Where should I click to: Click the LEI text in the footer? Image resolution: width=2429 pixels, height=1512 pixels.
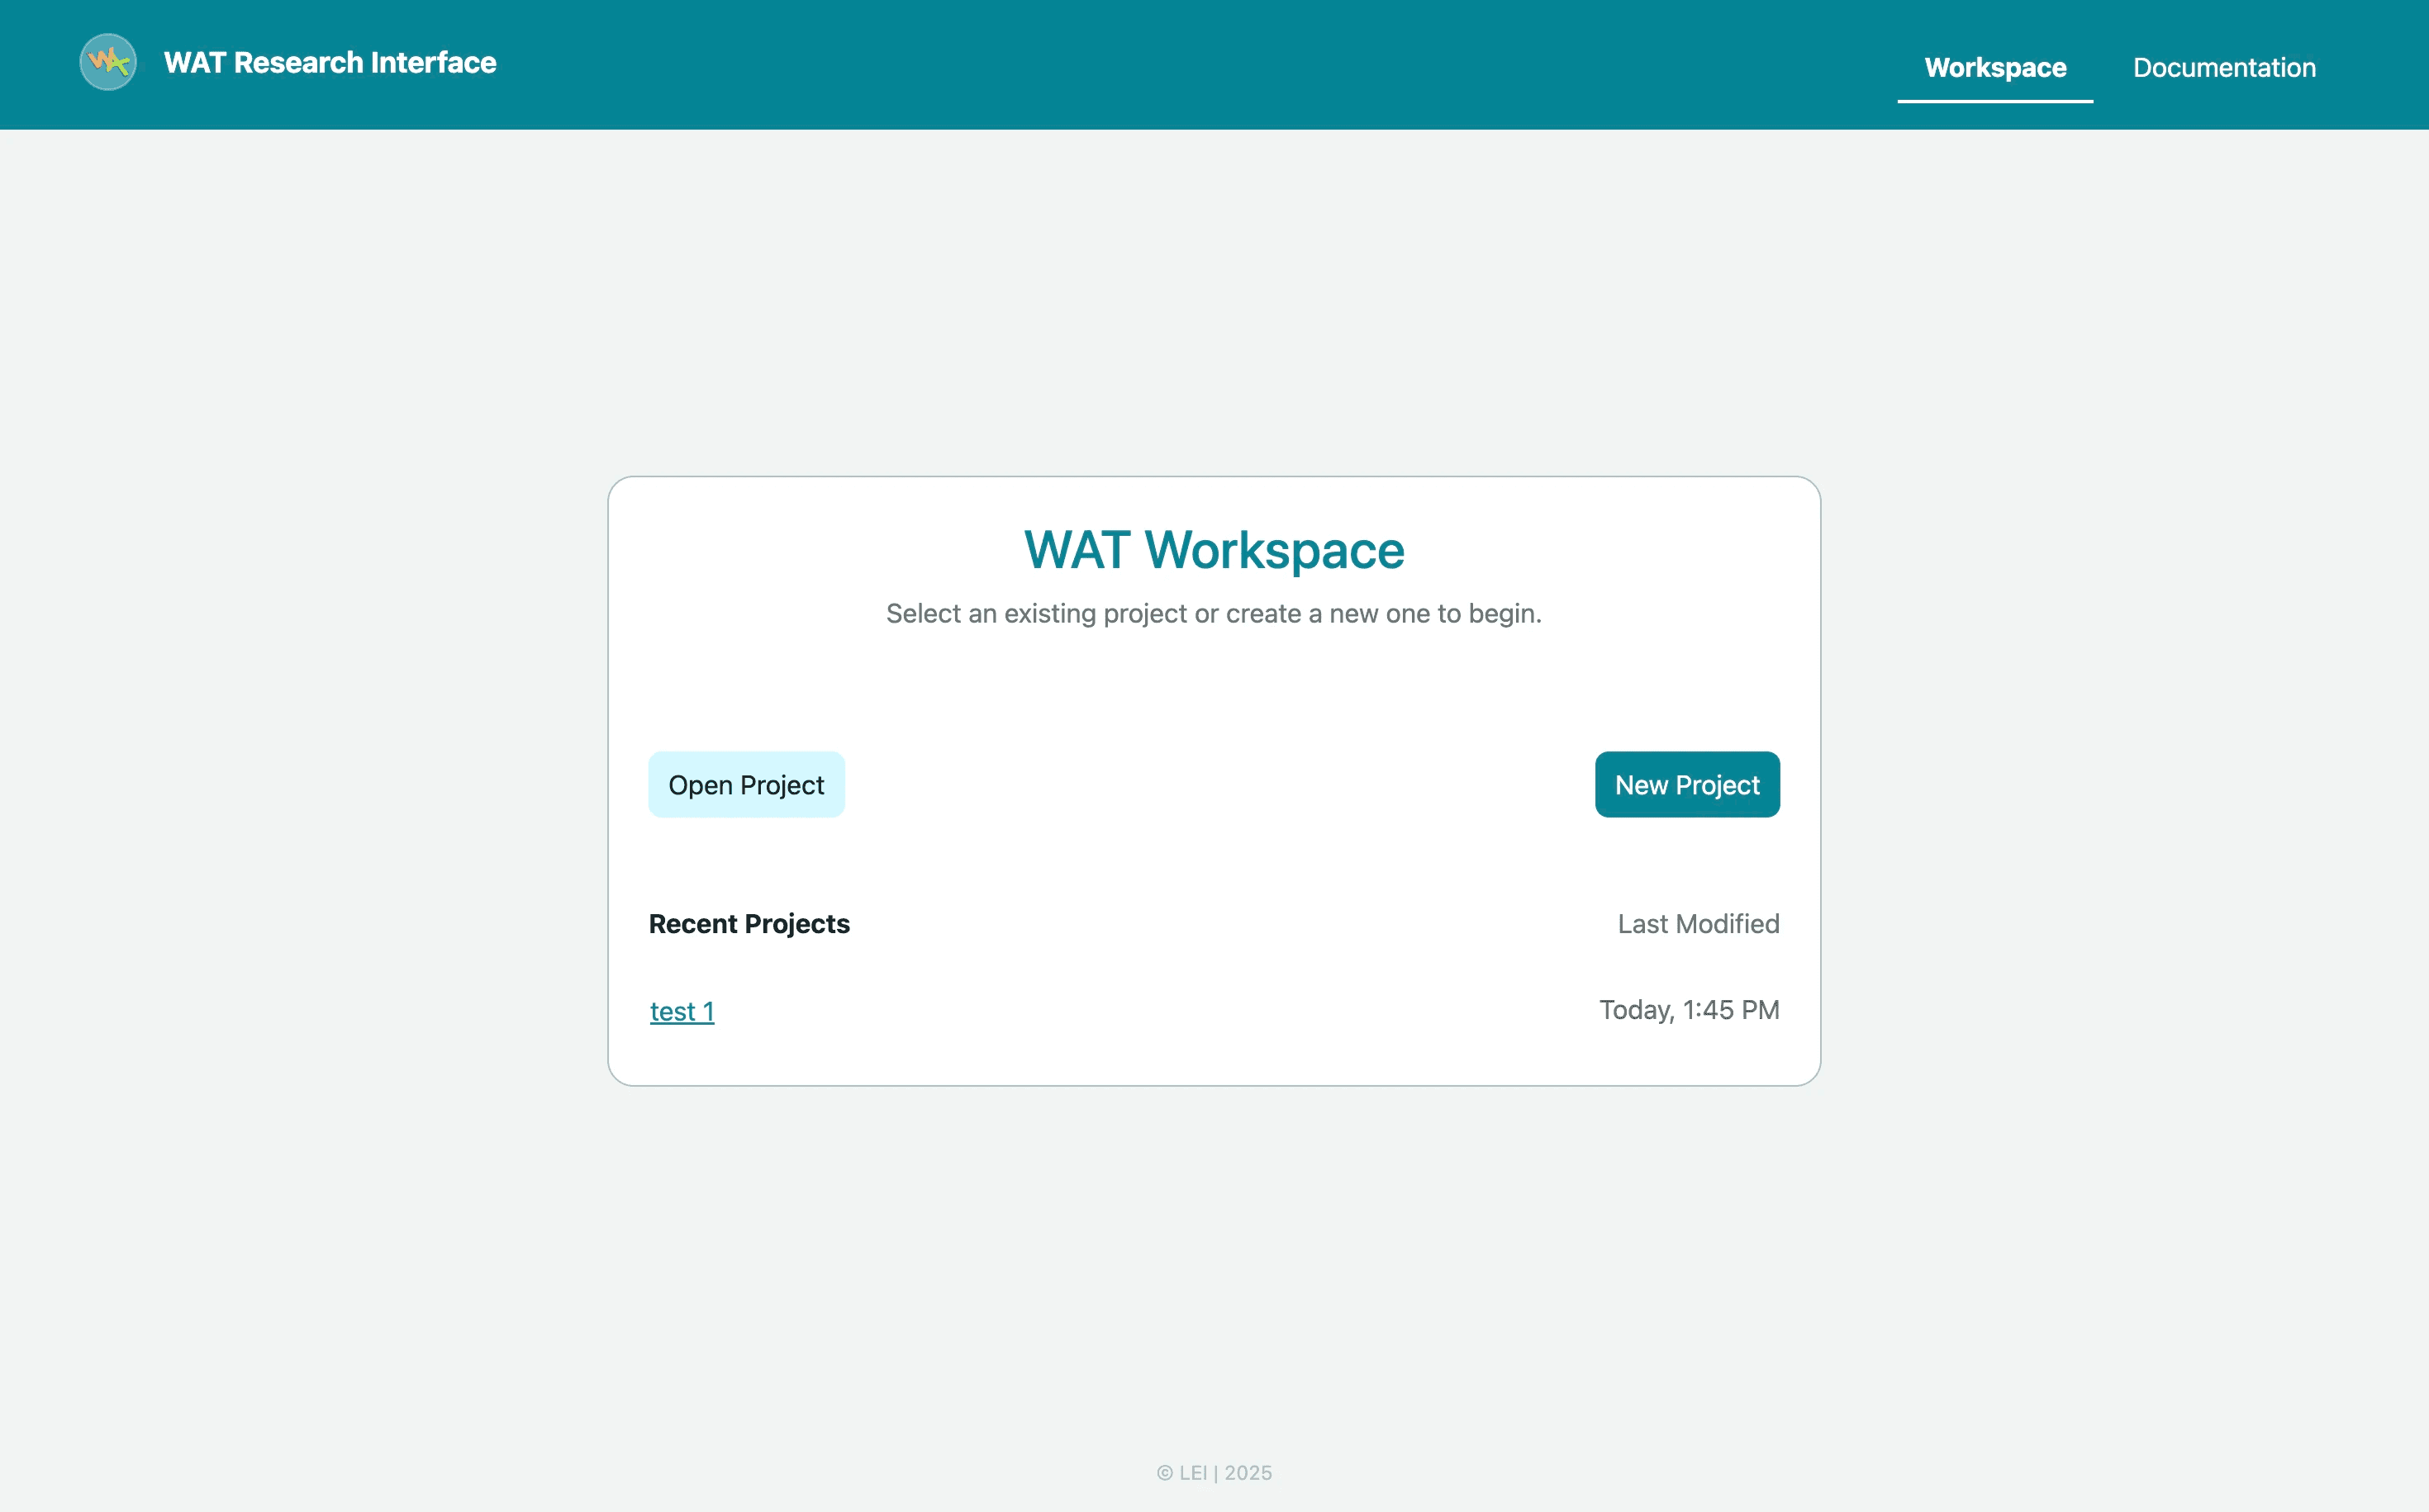(1192, 1473)
